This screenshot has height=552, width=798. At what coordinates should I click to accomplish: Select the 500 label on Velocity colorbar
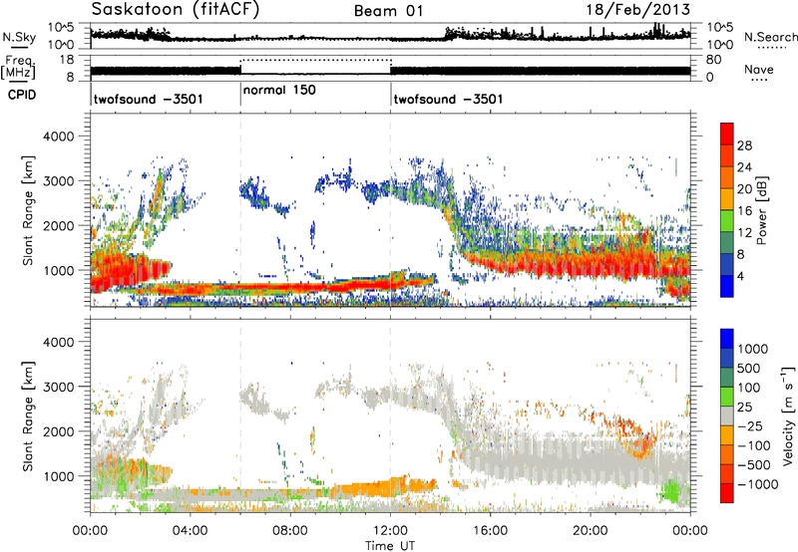pos(749,368)
